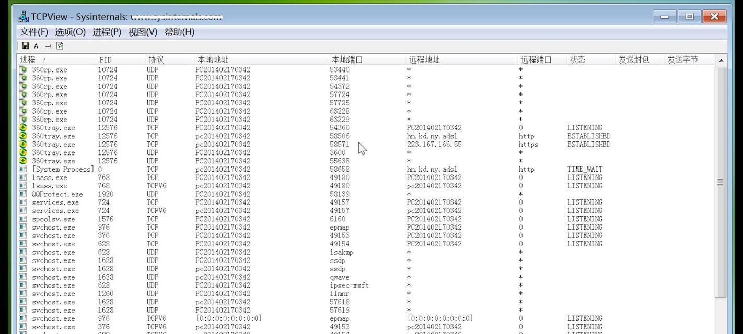Select the ipsec-msft local port cell
The width and height of the screenshot is (743, 334).
[349, 285]
